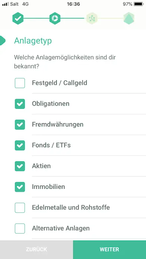
Task: Tap the Edelmetalle und Rohstoffe label text
Action: [x=71, y=207]
